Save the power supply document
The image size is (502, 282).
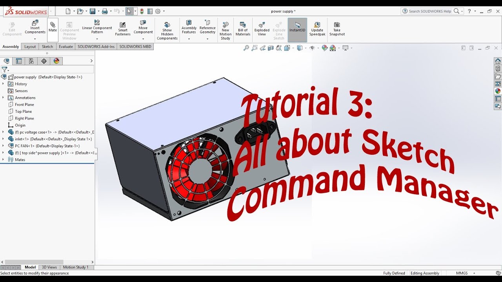pos(93,11)
